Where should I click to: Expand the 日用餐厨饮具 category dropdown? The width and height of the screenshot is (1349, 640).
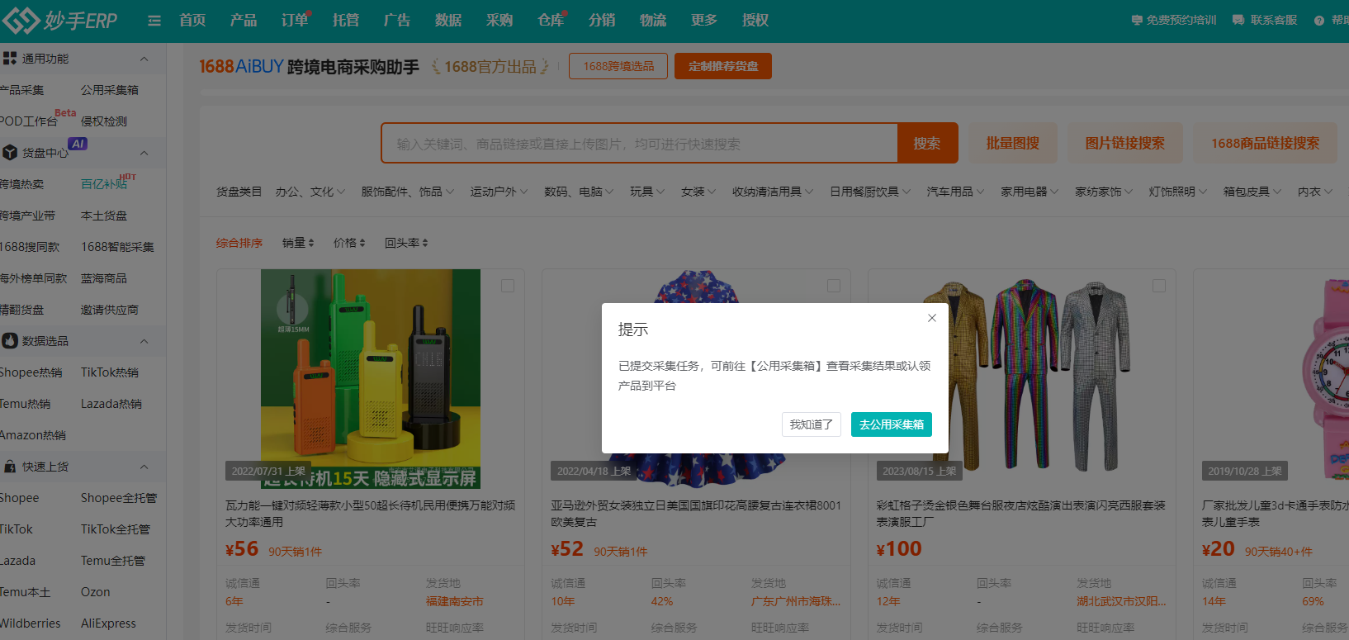(869, 192)
